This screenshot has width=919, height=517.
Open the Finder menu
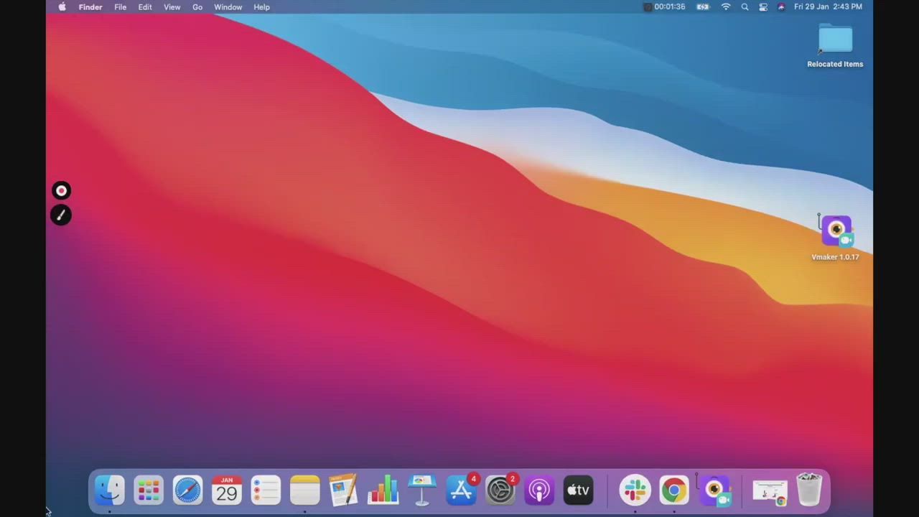(x=90, y=7)
